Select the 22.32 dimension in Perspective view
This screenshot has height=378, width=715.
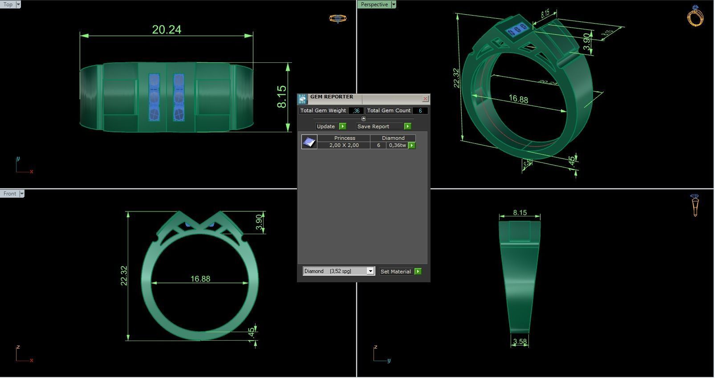pyautogui.click(x=456, y=78)
